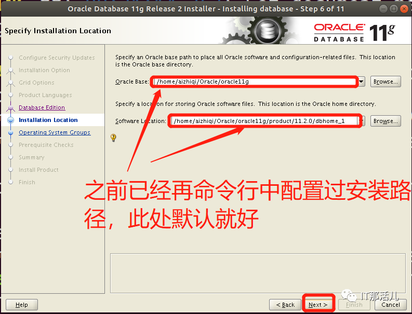Click inside the empty message area box

tap(258, 273)
